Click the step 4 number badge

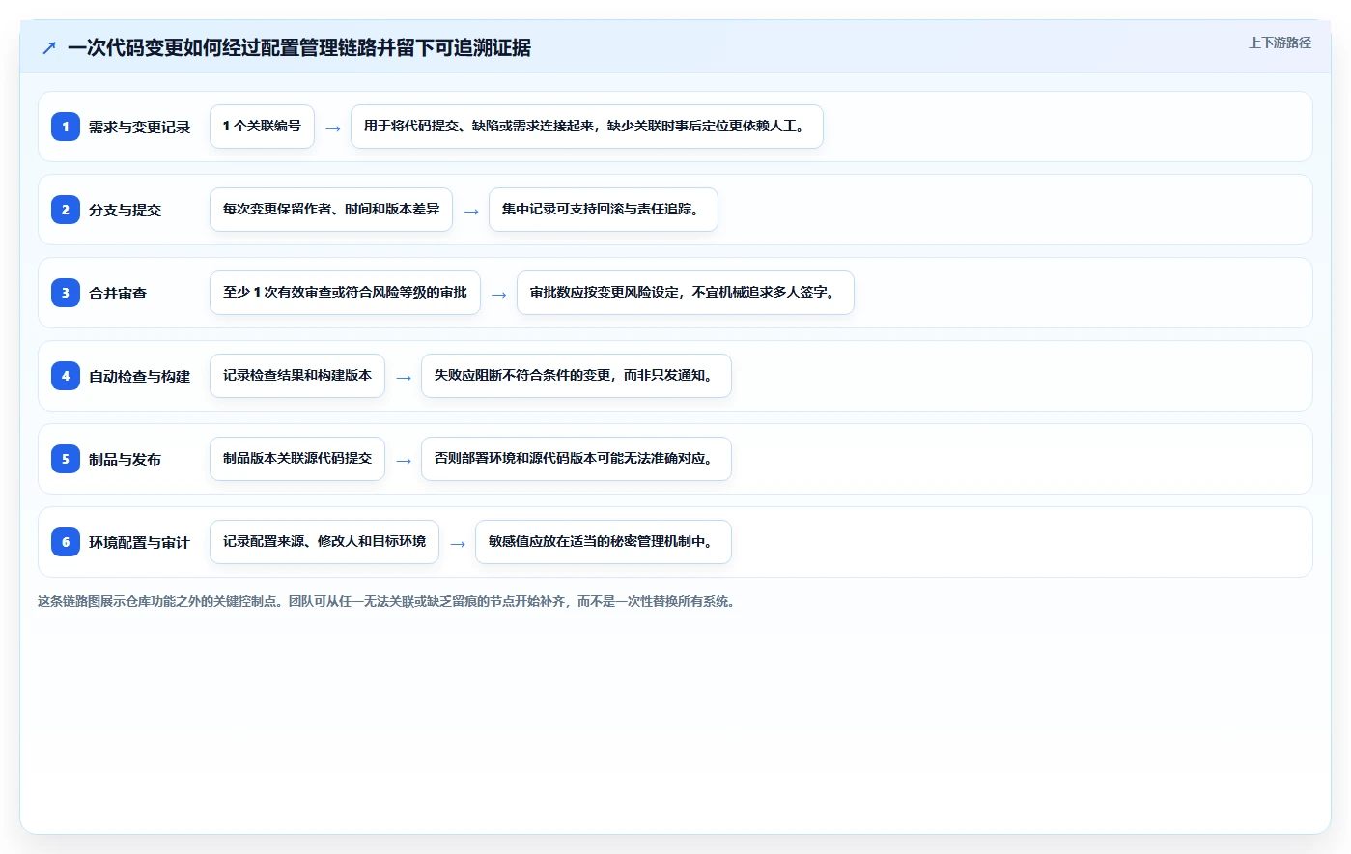pyautogui.click(x=66, y=376)
